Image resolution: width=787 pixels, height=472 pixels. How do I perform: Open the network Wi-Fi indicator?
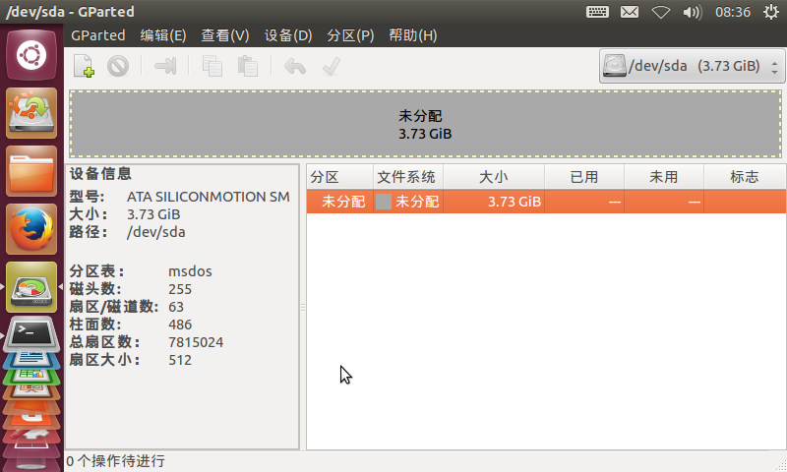coord(660,12)
